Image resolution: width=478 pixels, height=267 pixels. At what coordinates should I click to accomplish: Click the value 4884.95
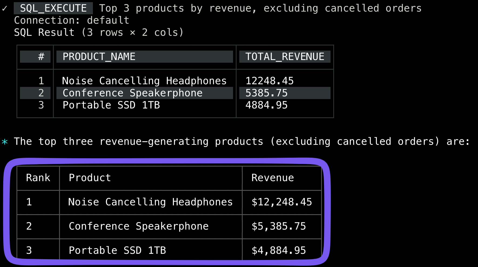point(267,105)
